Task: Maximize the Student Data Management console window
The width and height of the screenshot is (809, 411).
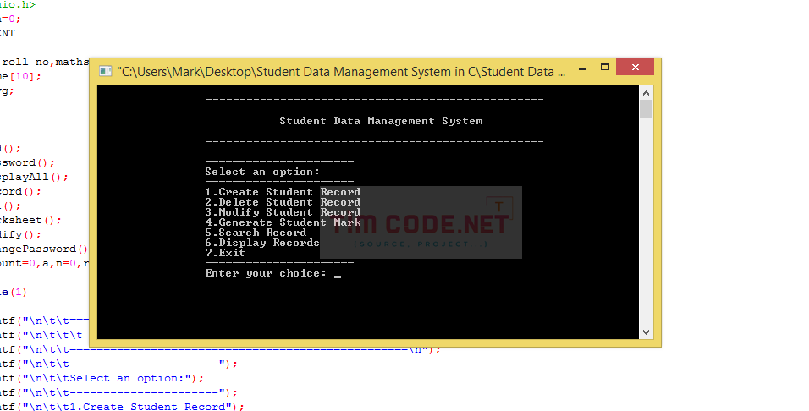Action: pyautogui.click(x=605, y=67)
